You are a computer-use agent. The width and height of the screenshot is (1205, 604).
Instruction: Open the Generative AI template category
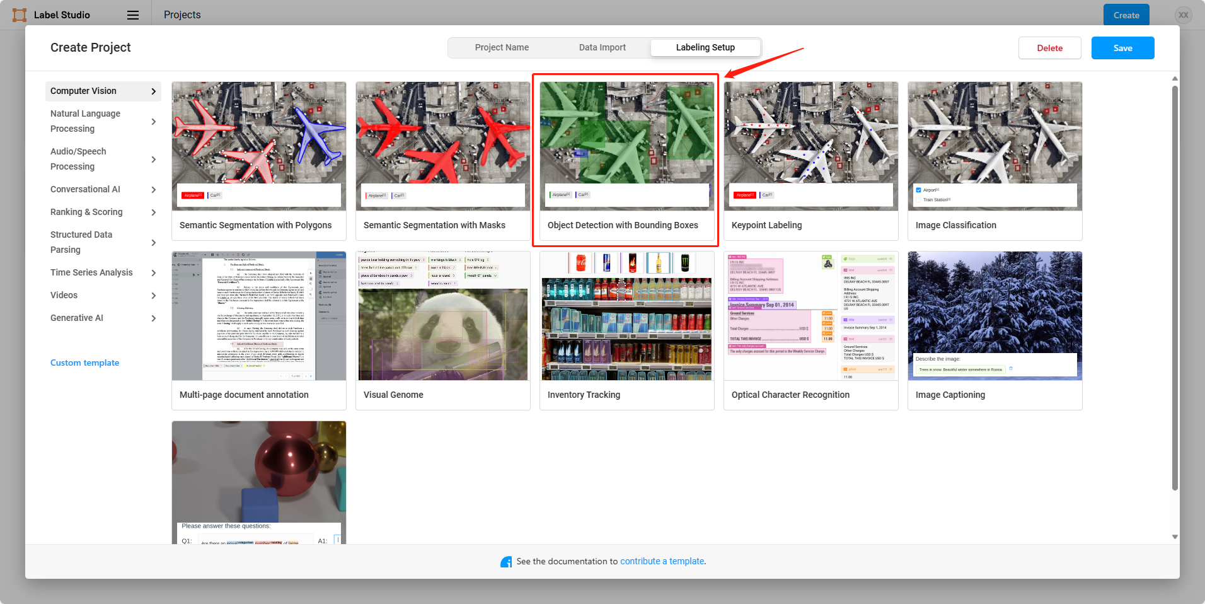click(103, 318)
